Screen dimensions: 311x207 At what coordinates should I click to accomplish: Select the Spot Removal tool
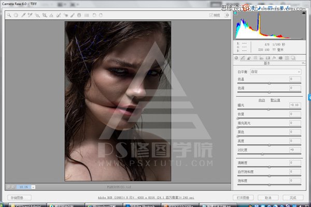[58, 15]
